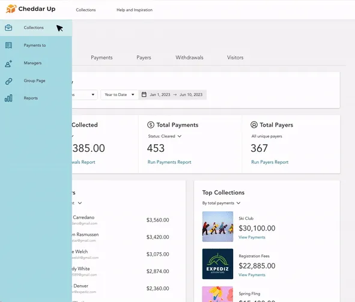This screenshot has height=302, width=355.
Task: Click the $3,560.00 payer amount
Action: click(x=157, y=220)
